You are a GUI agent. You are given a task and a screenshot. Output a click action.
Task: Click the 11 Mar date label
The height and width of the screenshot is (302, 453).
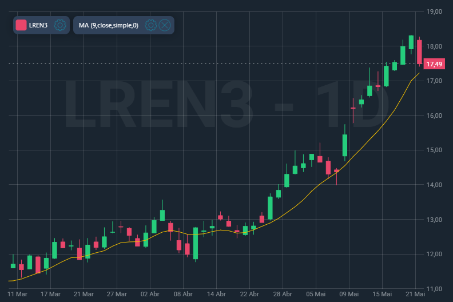point(17,294)
